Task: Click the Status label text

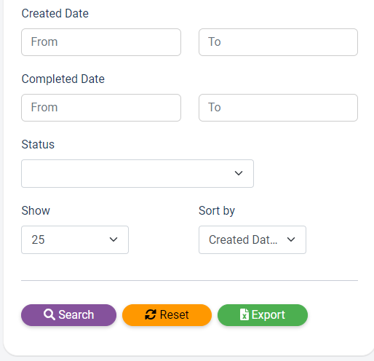Action: point(38,144)
